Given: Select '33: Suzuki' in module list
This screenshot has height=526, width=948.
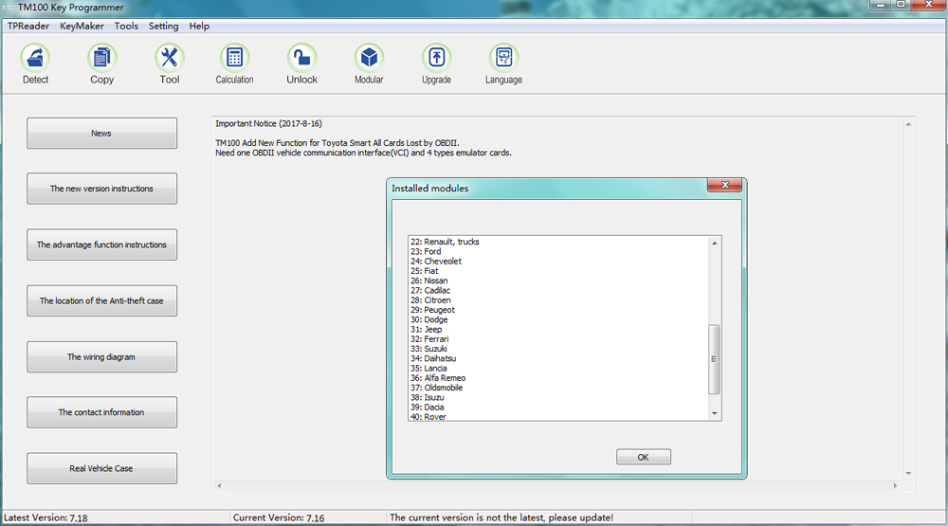Looking at the screenshot, I should click(x=428, y=349).
